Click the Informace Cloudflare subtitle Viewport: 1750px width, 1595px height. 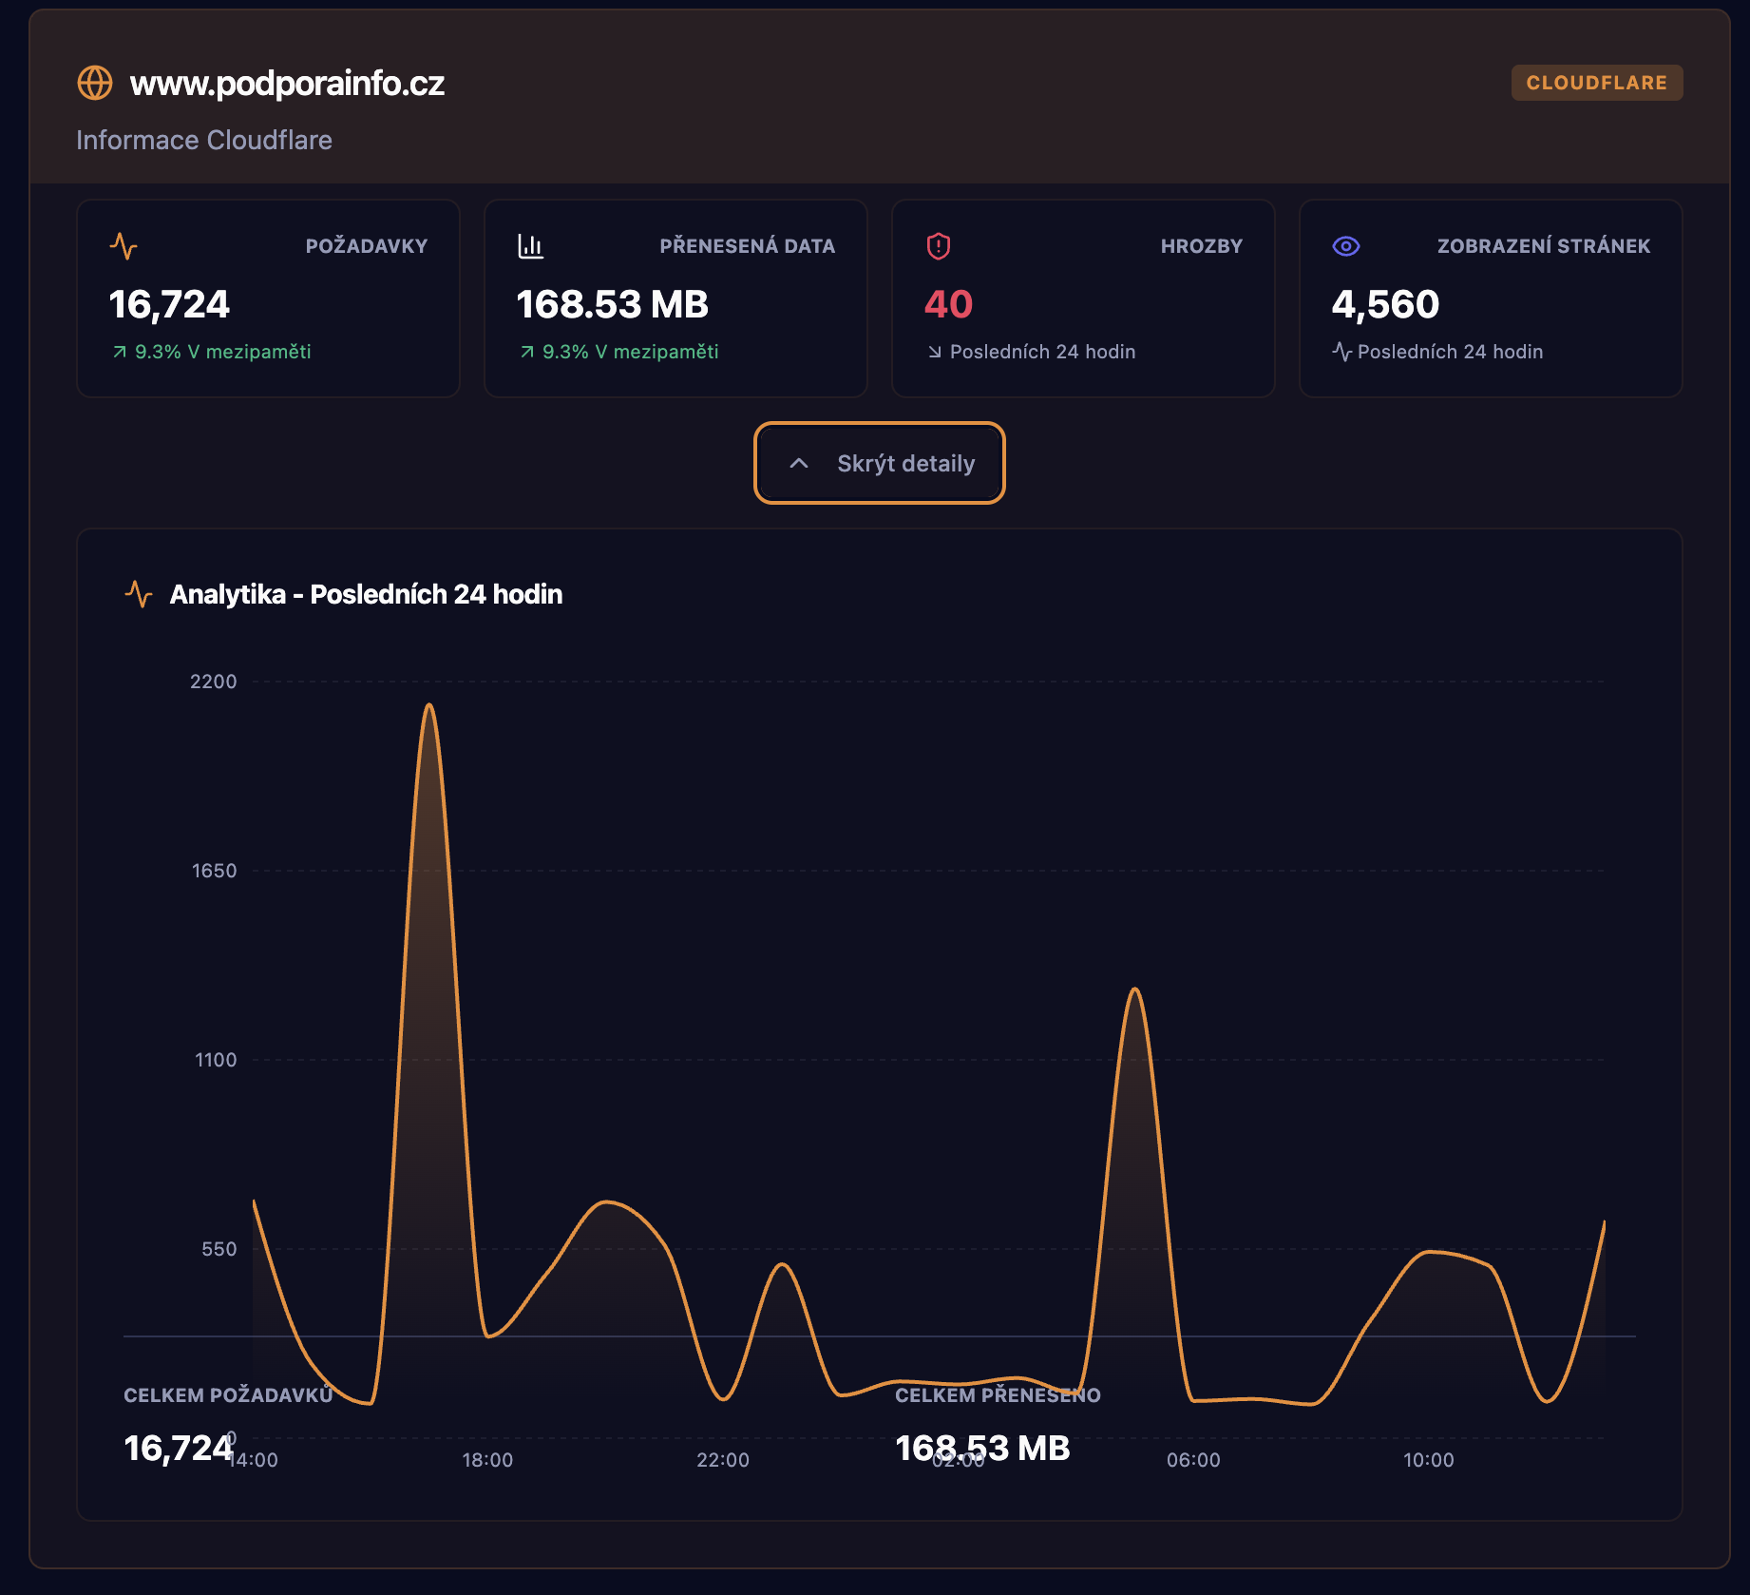coord(204,140)
